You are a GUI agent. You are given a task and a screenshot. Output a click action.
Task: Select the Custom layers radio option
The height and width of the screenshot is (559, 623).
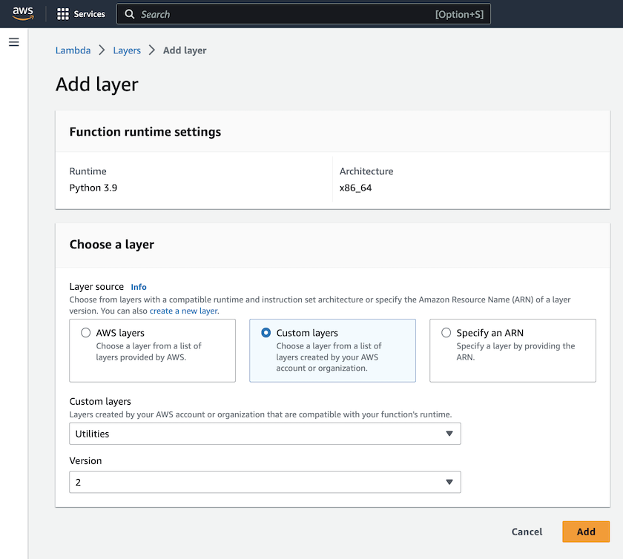point(266,333)
